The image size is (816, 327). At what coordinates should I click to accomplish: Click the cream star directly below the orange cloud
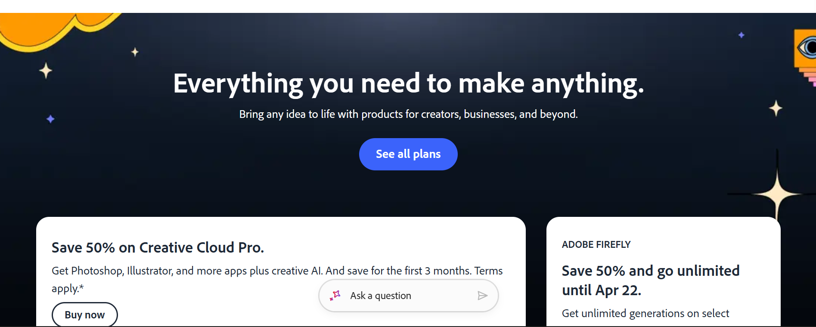(x=46, y=71)
